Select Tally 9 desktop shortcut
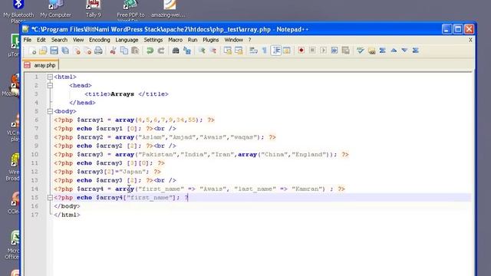The height and width of the screenshot is (276, 491). point(94,8)
